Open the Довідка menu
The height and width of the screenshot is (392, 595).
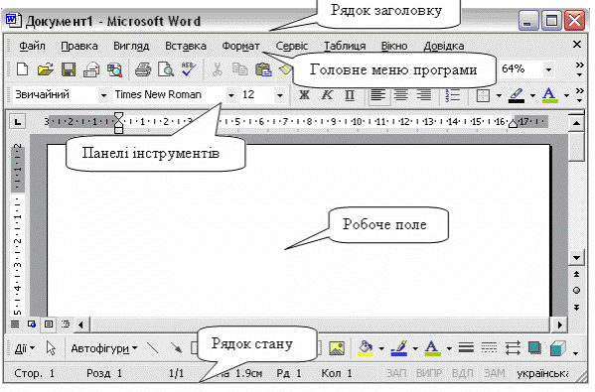pos(444,46)
